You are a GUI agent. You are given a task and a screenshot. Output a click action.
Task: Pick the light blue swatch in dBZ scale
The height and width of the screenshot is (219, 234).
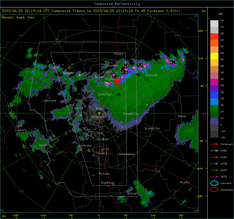(x=214, y=102)
